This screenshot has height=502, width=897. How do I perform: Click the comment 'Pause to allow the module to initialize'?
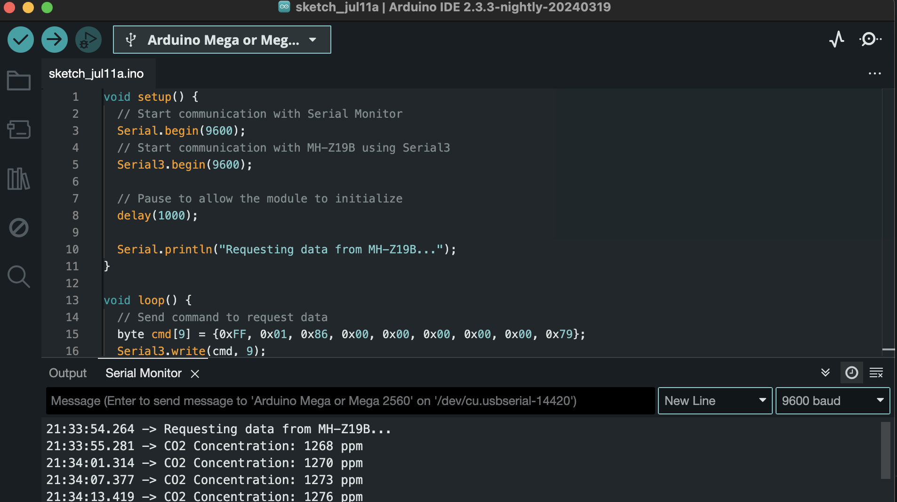click(260, 199)
